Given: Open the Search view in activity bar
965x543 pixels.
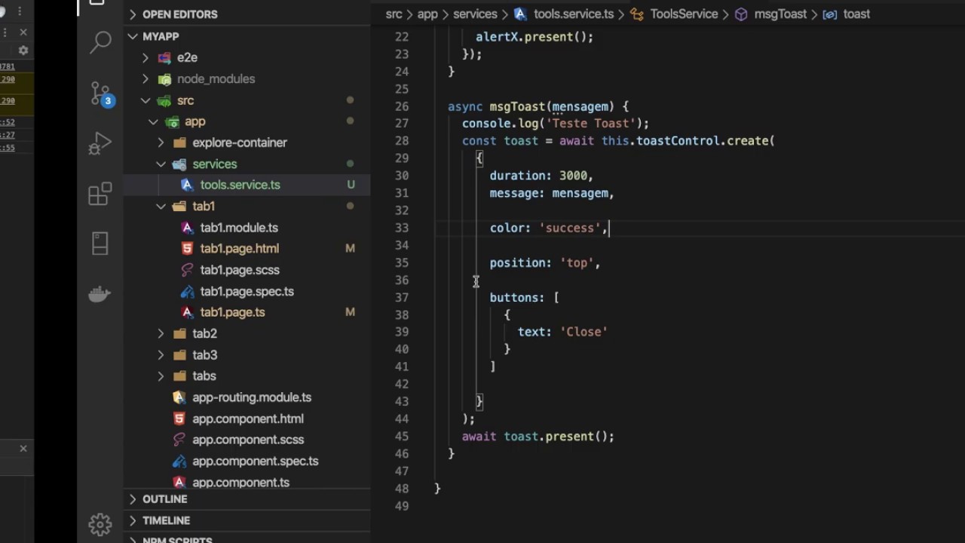Looking at the screenshot, I should 100,43.
